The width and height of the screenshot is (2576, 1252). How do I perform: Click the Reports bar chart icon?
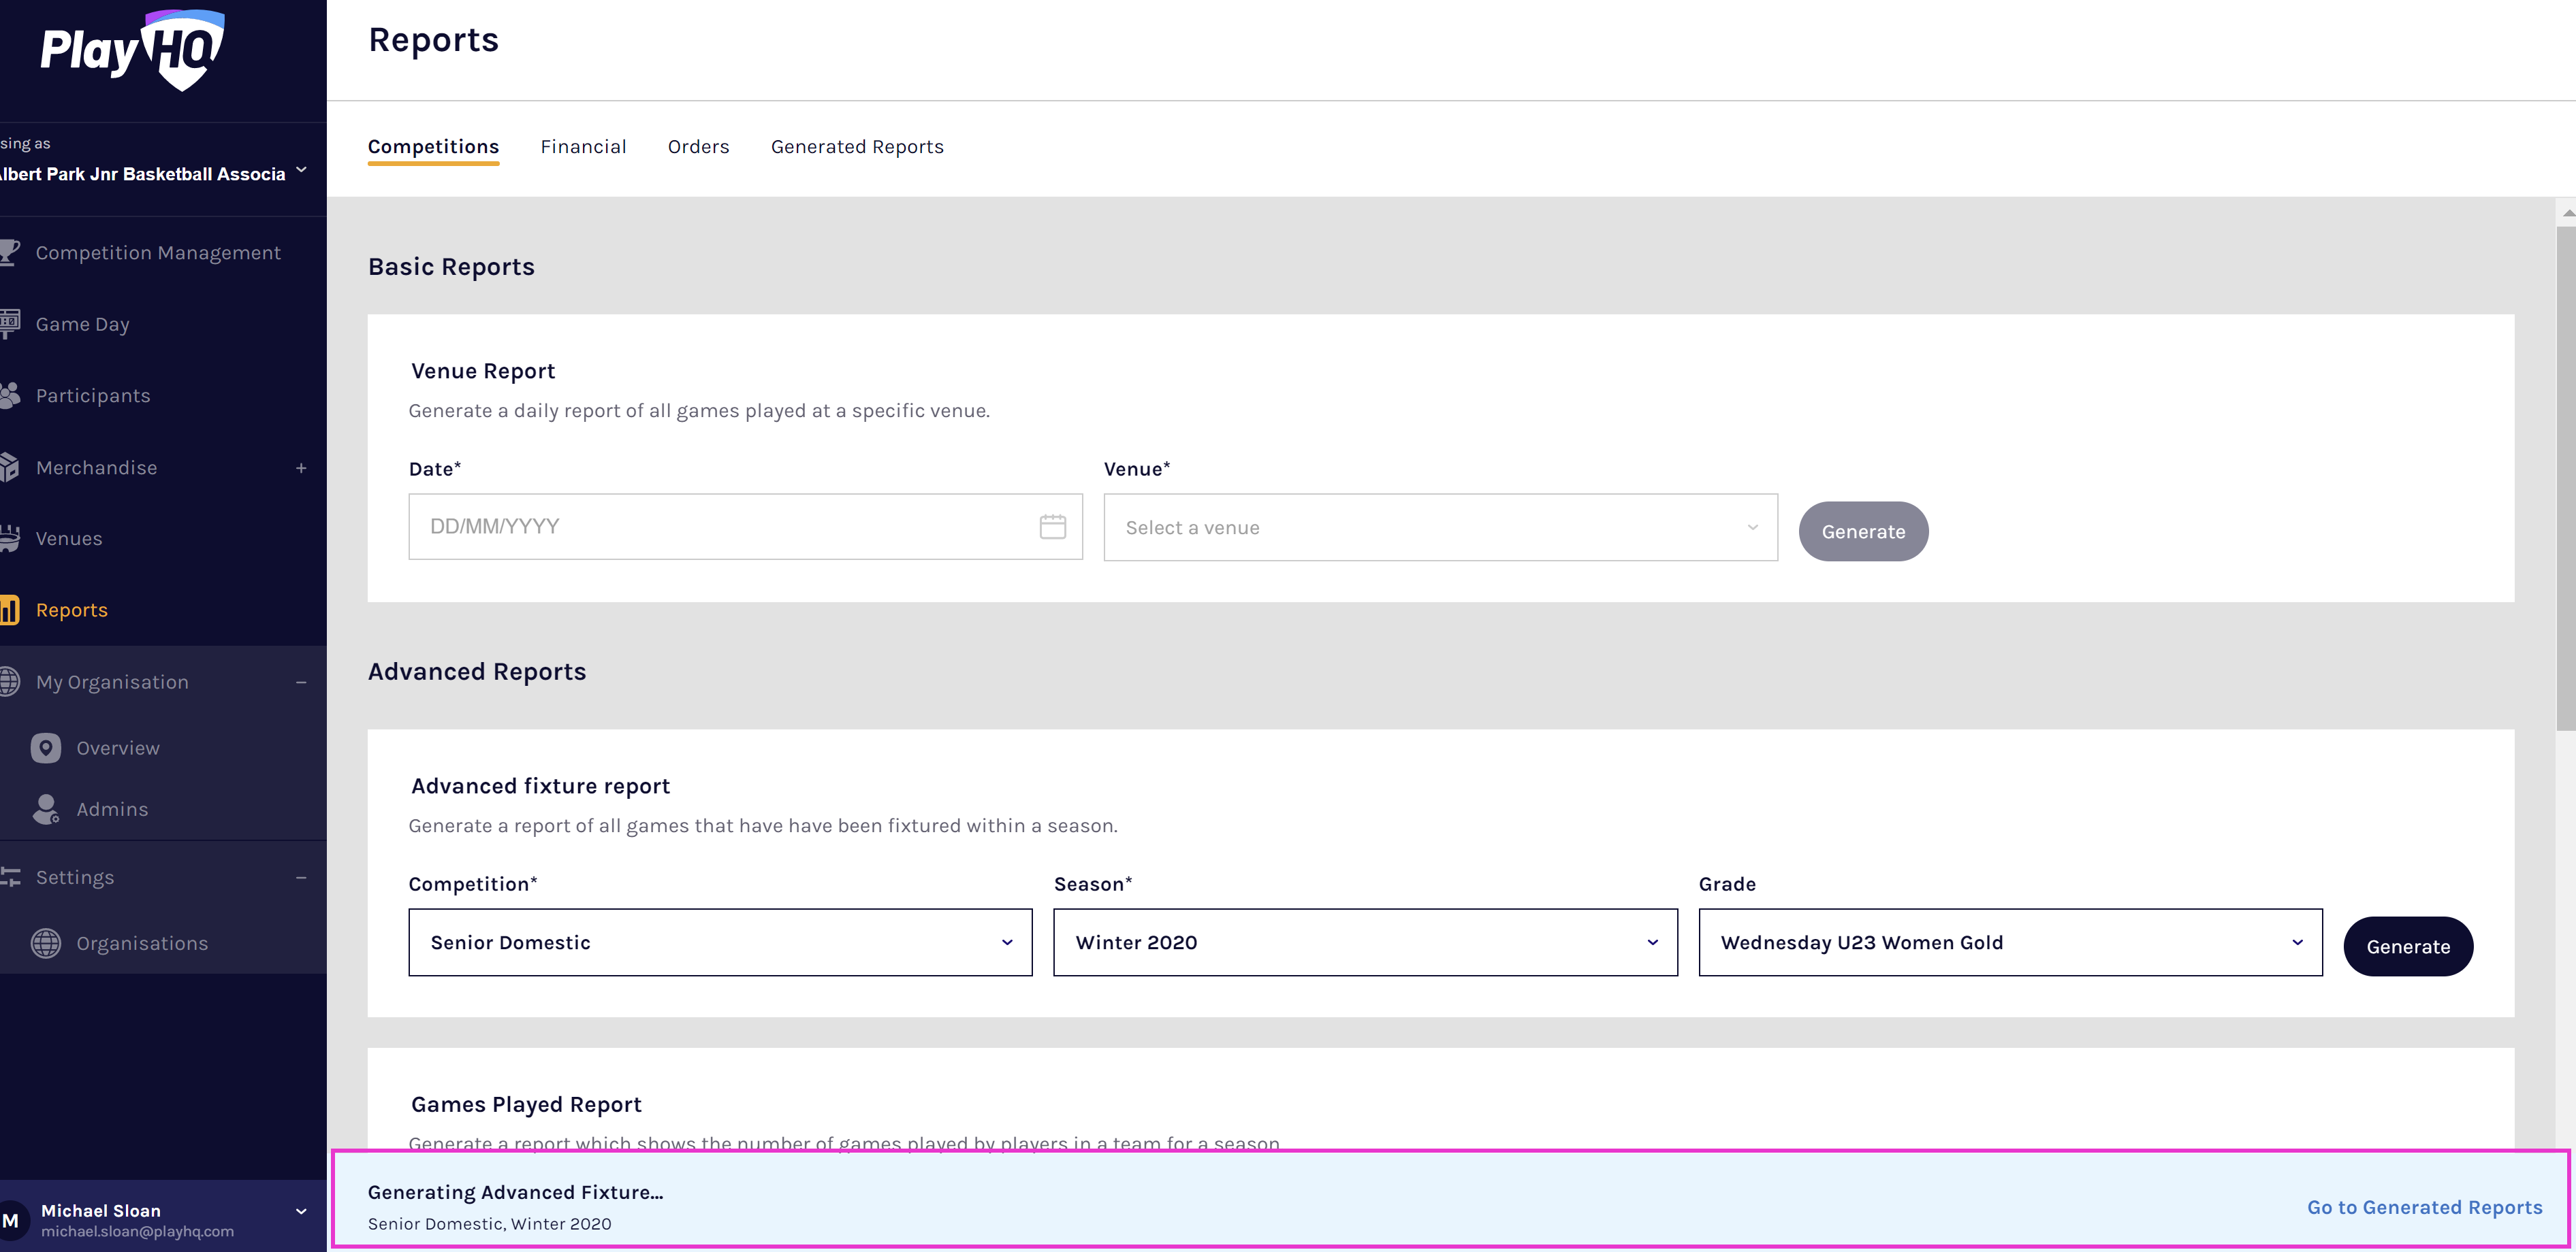coord(10,610)
